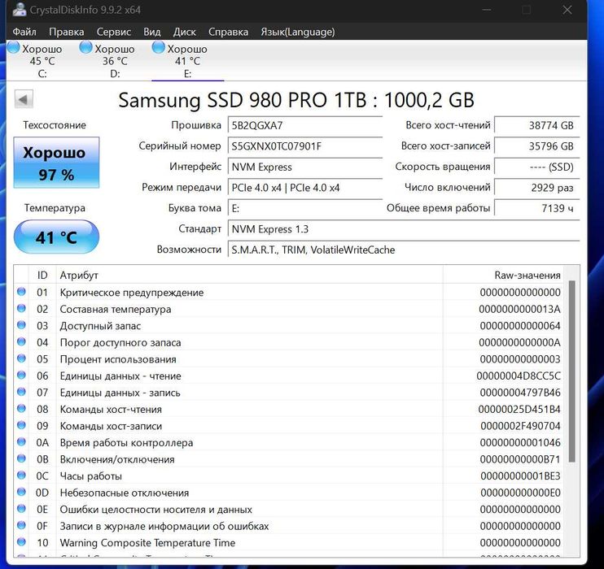Click the 36 °C label for disk D:

pos(115,61)
